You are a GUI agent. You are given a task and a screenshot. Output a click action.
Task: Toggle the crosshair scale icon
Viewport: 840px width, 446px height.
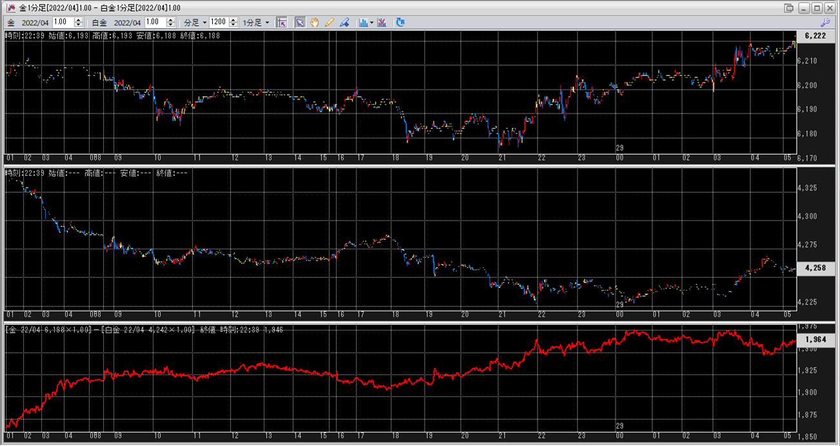(281, 23)
